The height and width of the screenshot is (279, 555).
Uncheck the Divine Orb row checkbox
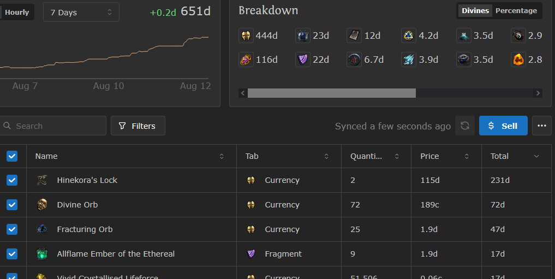click(12, 205)
